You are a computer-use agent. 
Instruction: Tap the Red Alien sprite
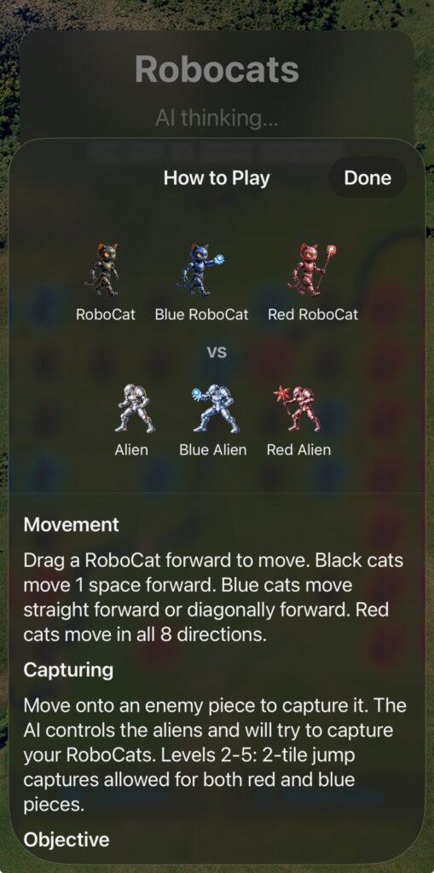[298, 409]
